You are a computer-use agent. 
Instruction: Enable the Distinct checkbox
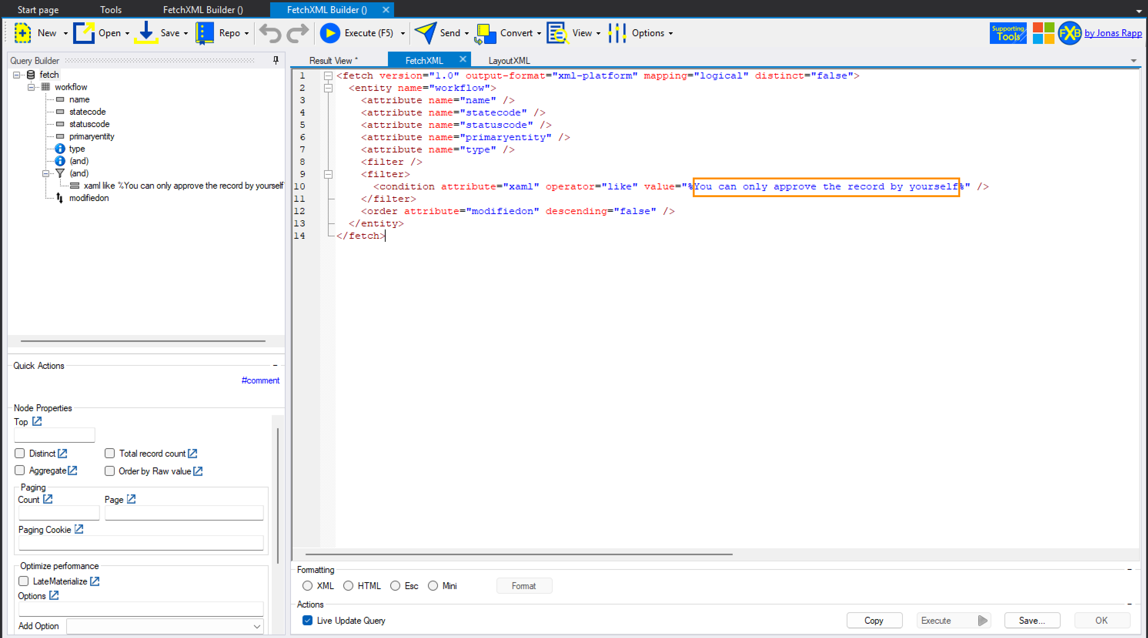[x=20, y=454]
